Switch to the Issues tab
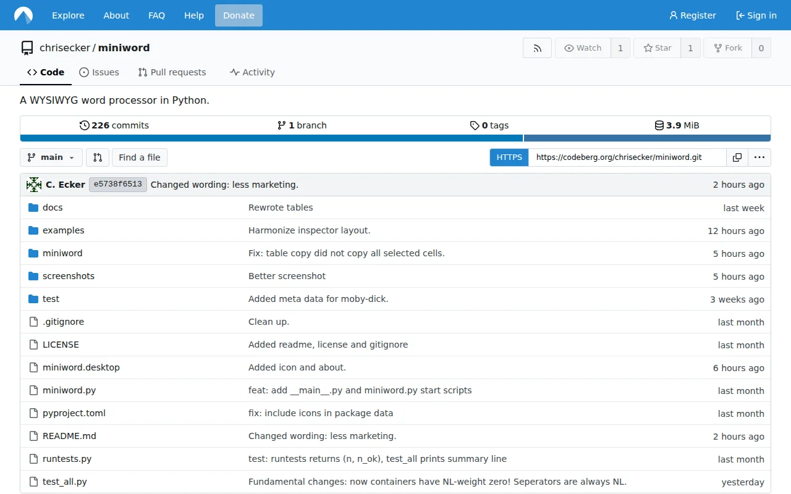This screenshot has height=494, width=791. [x=99, y=72]
